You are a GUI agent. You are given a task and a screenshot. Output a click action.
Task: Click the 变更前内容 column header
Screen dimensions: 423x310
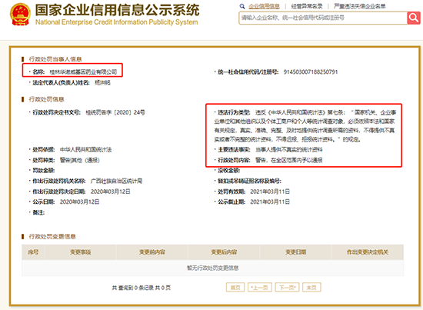[152, 252]
